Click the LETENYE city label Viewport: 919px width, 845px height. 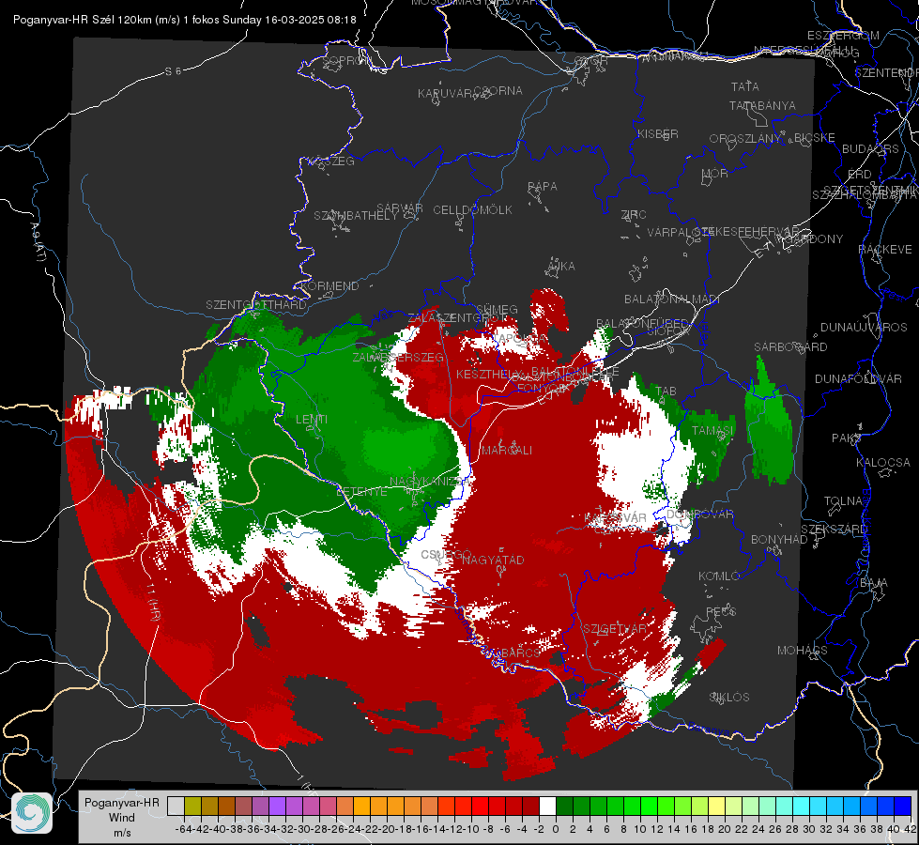[x=361, y=491]
